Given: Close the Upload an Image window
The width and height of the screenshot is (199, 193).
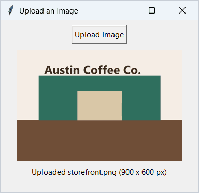Looking at the screenshot, I should tap(182, 10).
